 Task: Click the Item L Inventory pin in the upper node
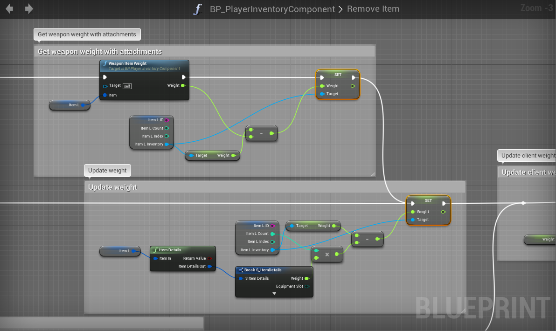[x=167, y=144]
